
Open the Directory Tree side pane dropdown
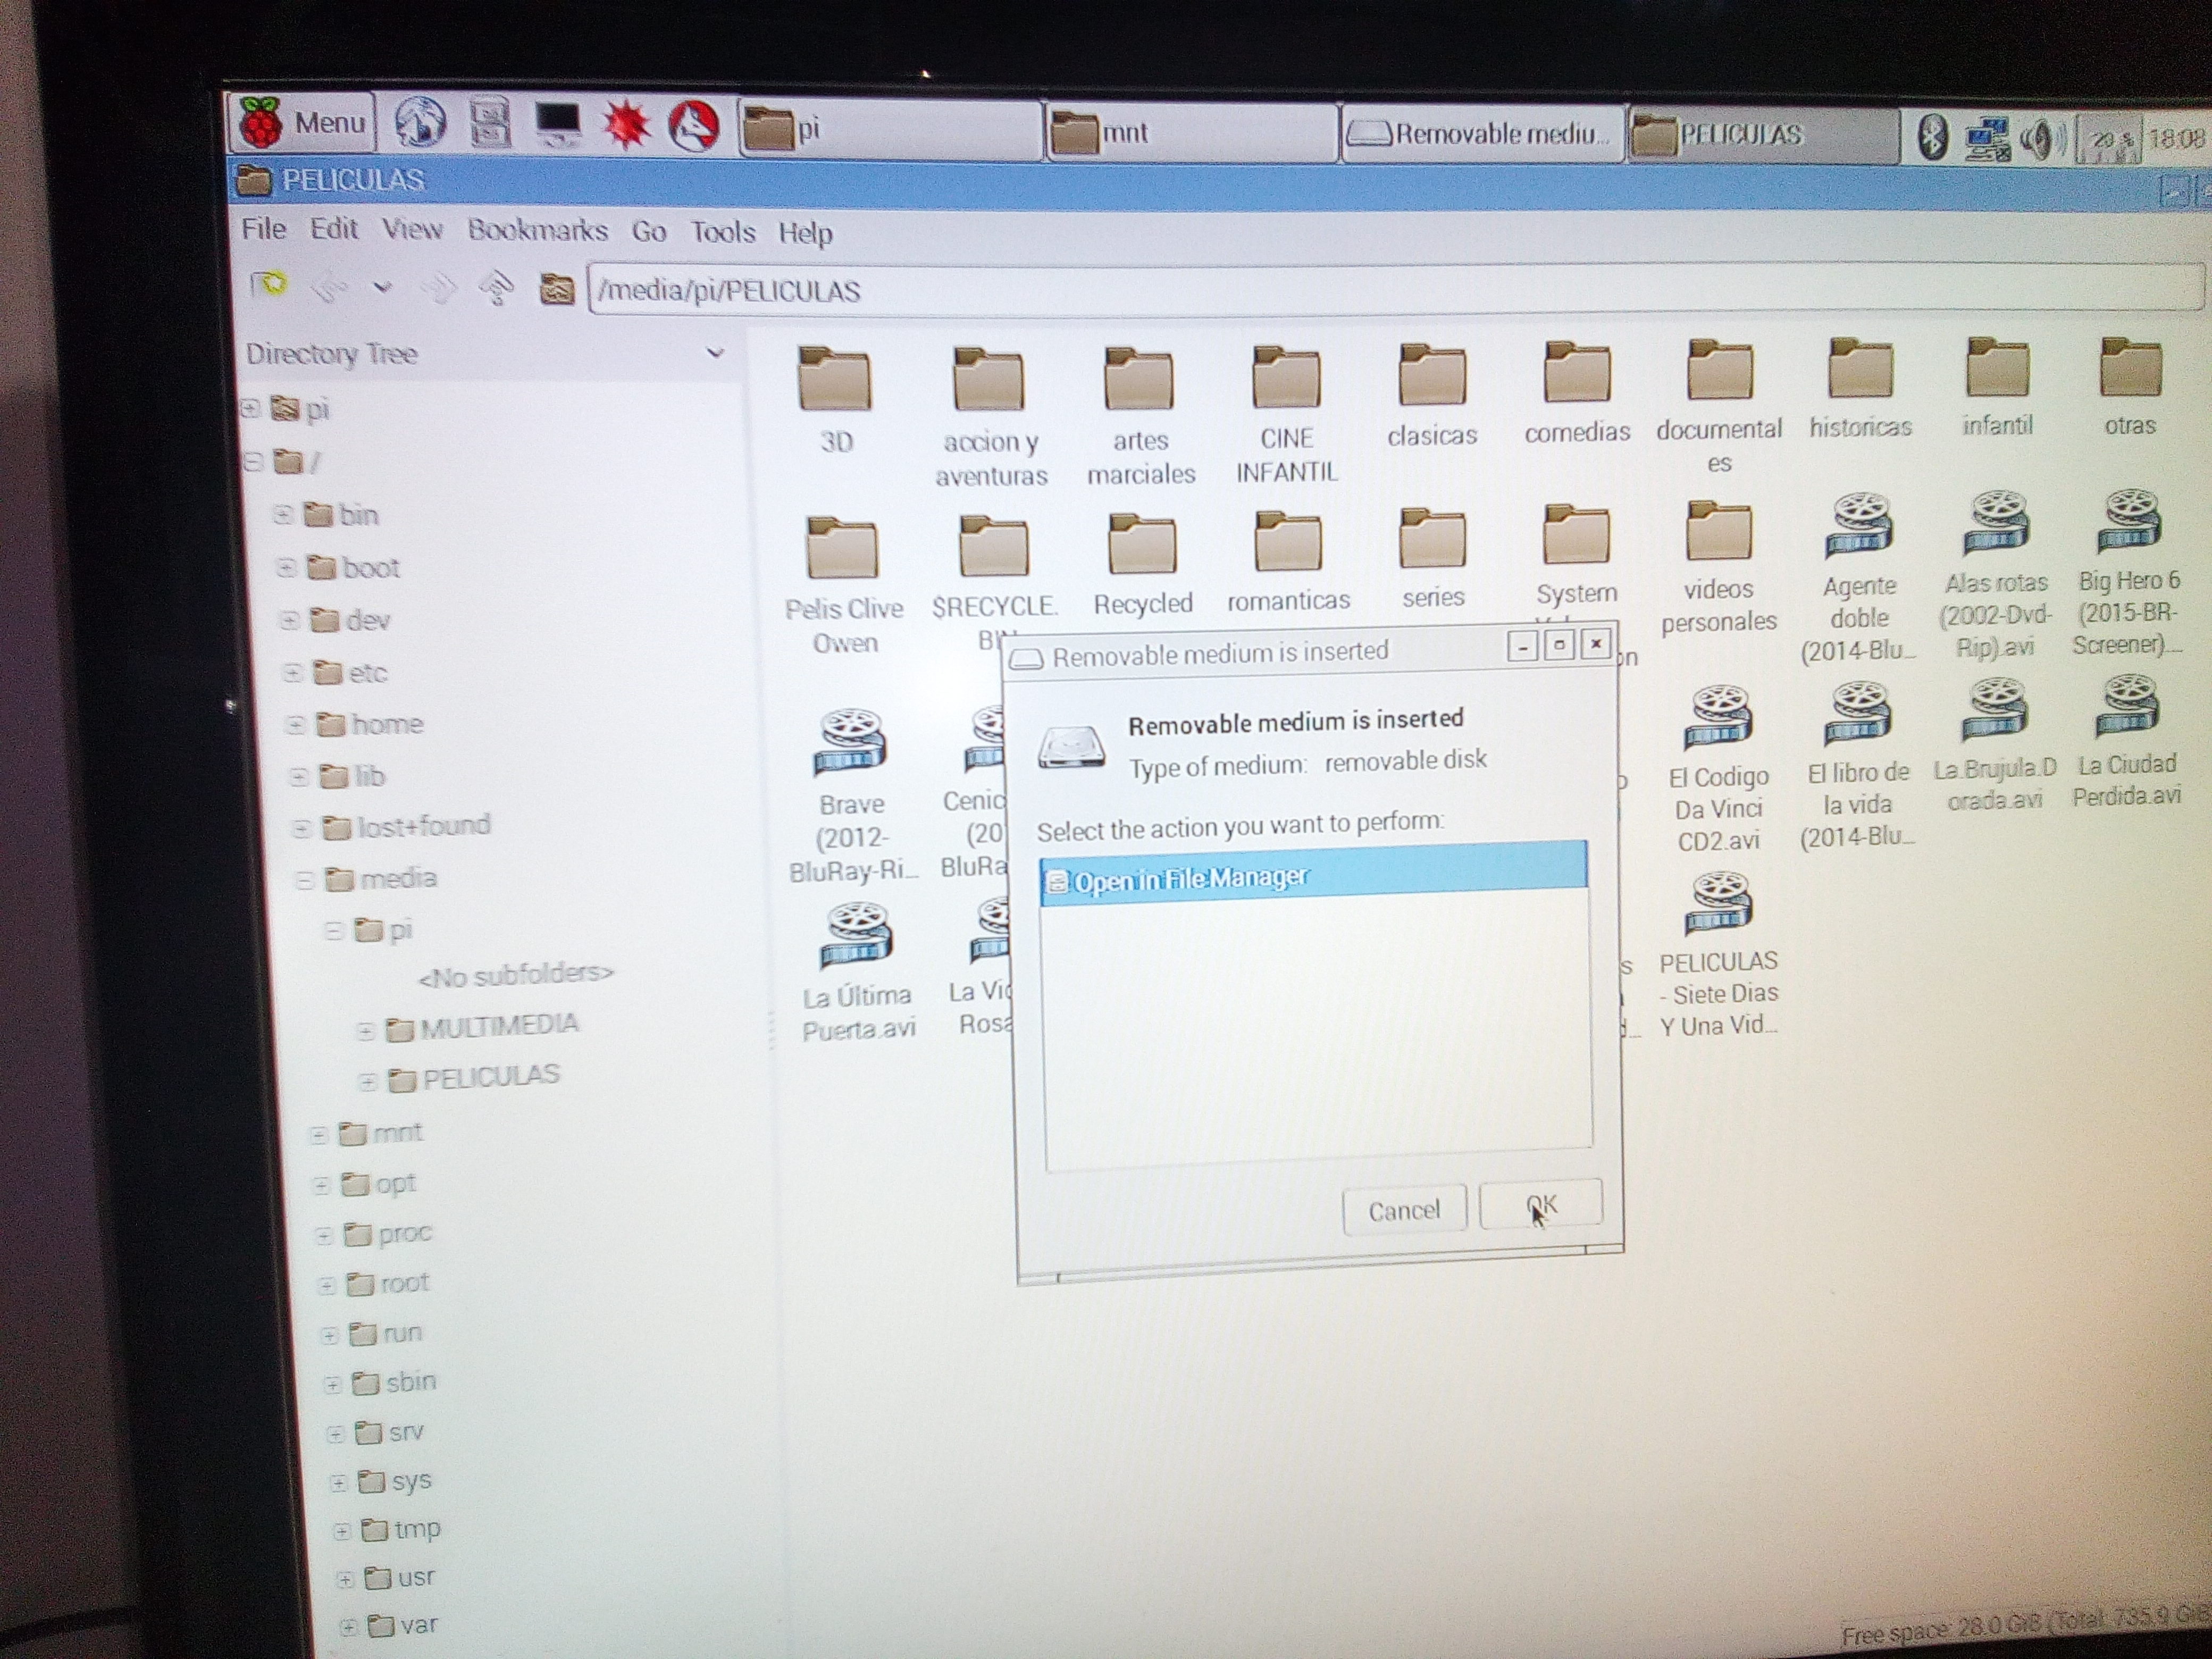[714, 353]
